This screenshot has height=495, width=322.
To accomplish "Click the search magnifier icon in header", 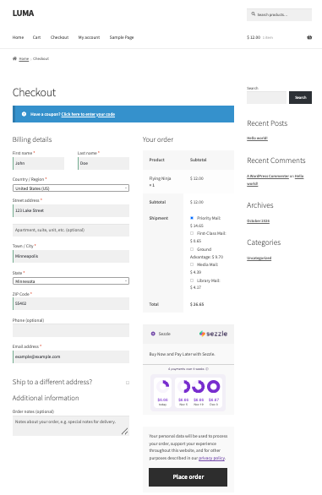I will (253, 14).
